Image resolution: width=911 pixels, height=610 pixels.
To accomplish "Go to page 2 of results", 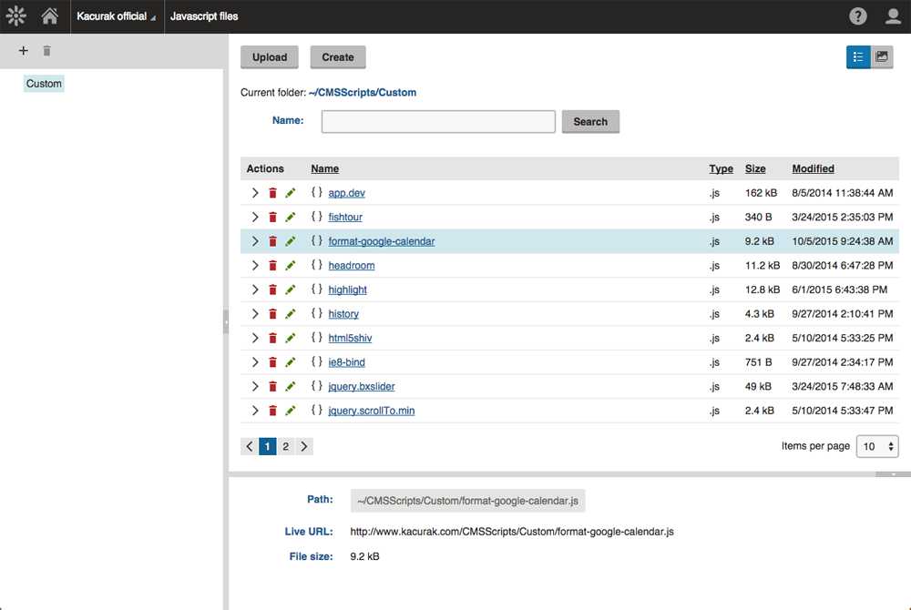I will [285, 446].
